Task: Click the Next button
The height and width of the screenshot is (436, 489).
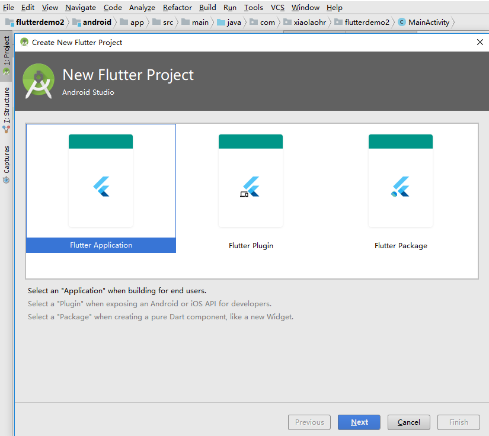Action: point(359,422)
